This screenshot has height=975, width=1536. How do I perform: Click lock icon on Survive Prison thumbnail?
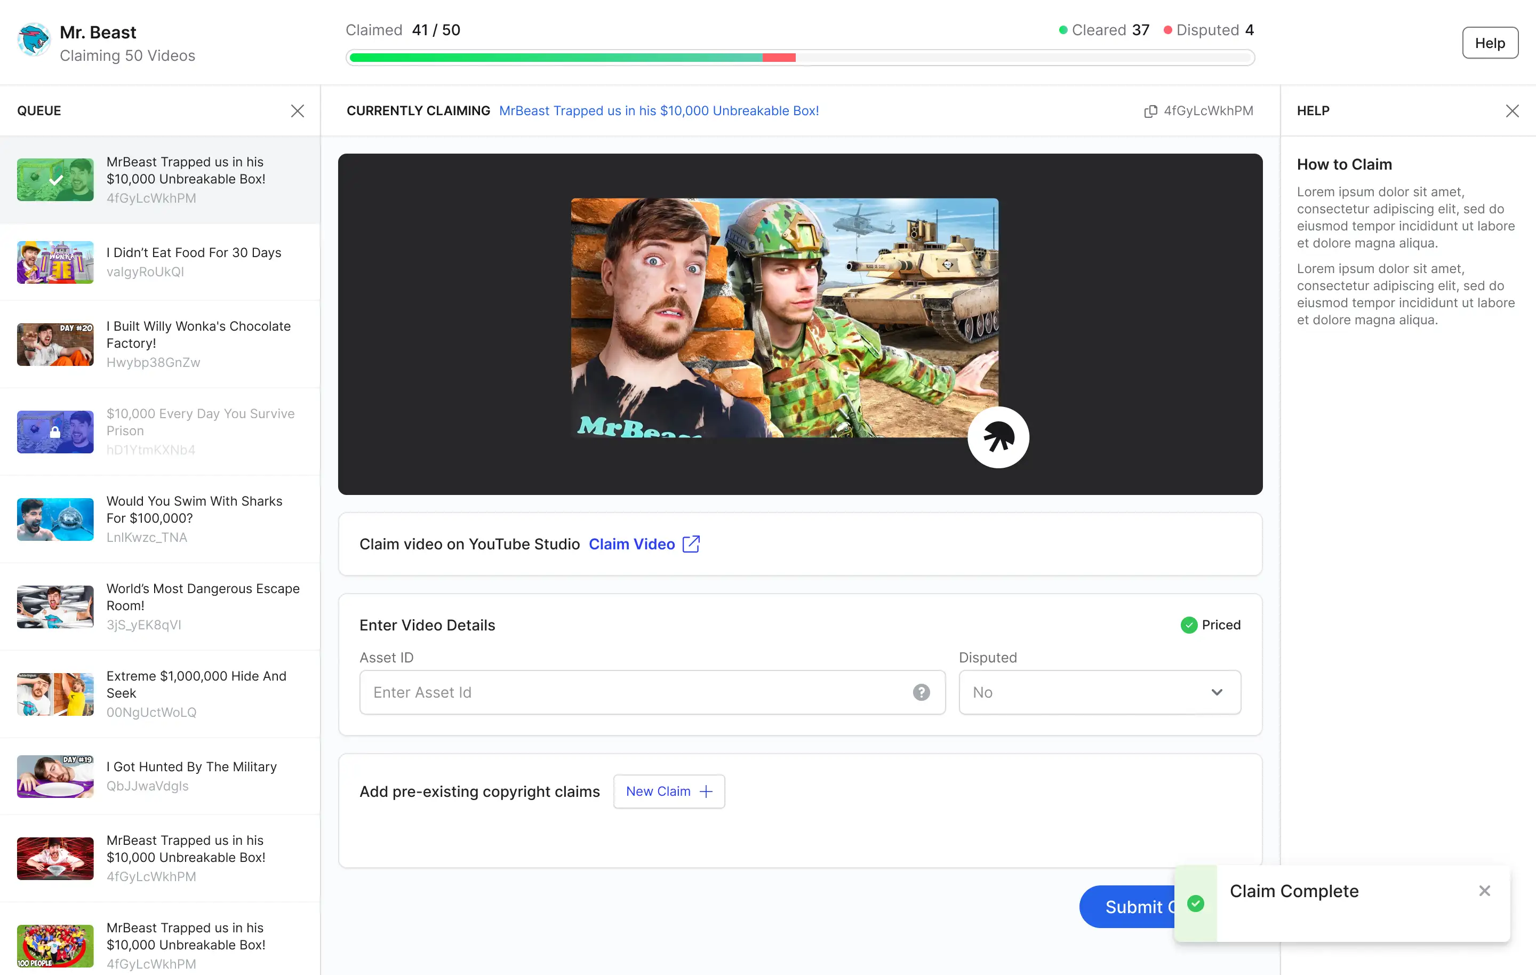coord(55,432)
